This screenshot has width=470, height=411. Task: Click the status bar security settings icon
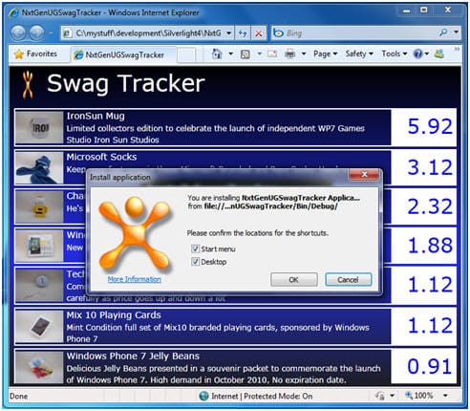pyautogui.click(x=380, y=396)
